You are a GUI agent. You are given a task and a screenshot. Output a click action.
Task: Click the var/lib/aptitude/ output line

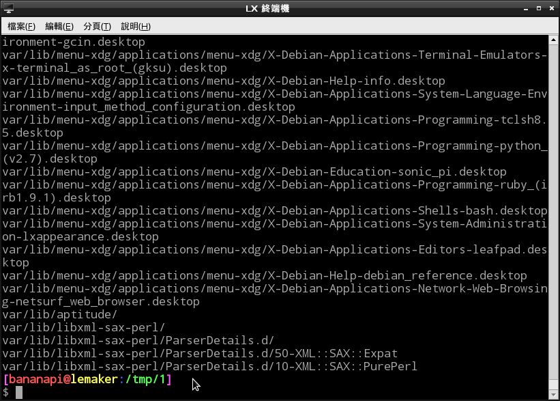(x=60, y=314)
